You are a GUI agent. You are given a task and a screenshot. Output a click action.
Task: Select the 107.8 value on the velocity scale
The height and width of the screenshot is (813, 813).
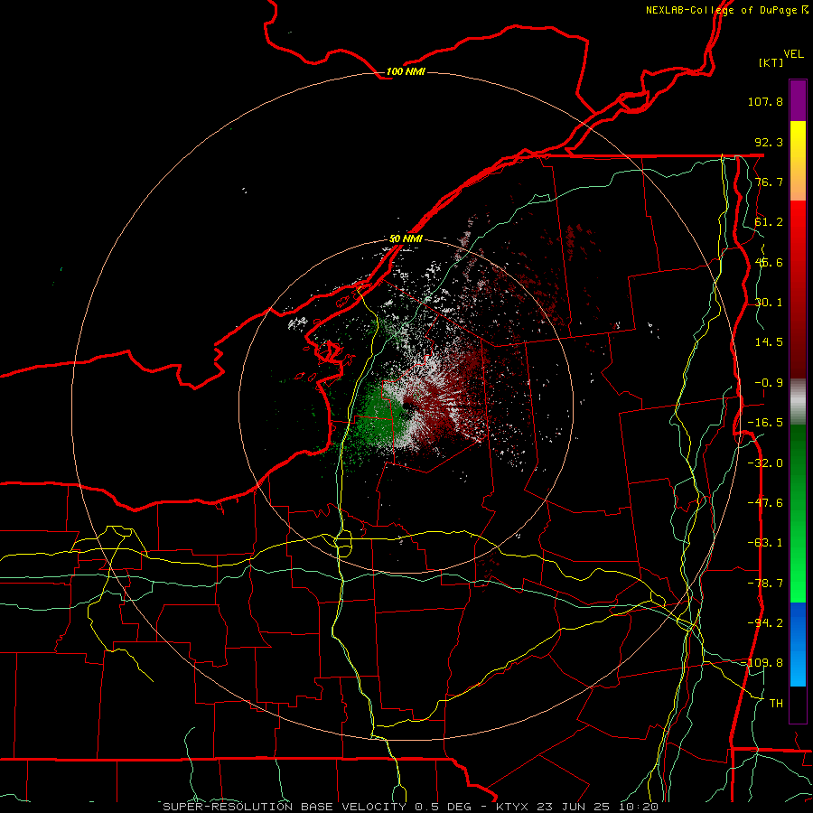pyautogui.click(x=765, y=101)
